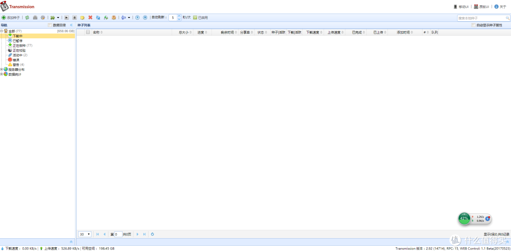
Task: Click the blue recheck data toolbar icon
Action: pyautogui.click(x=98, y=17)
